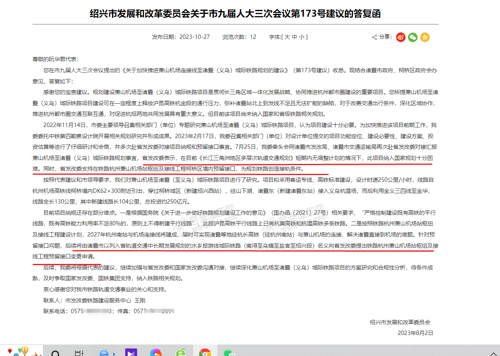This screenshot has height=356, width=500.
Task: Click the 绍兴市发展和改革委员会 signature line
Action: 400,322
